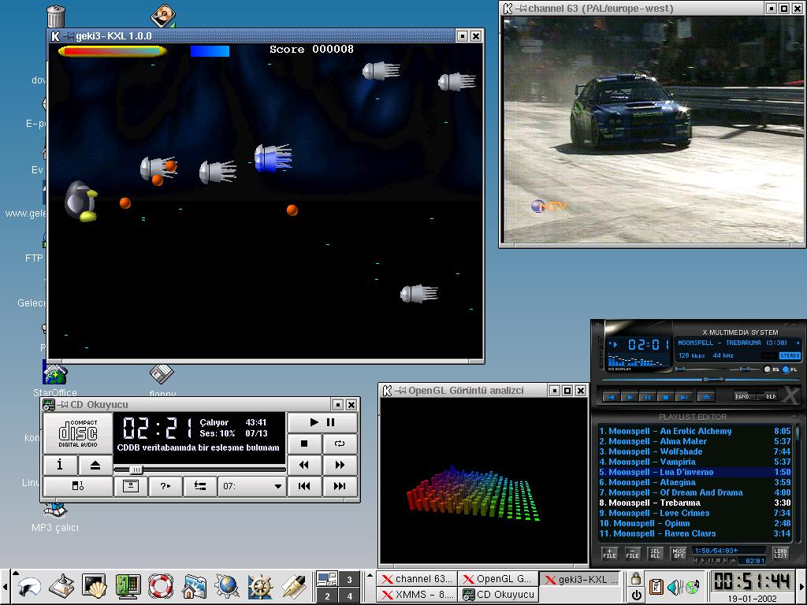
Task: Open the MISC OPT menu in playlist editor
Action: point(678,554)
